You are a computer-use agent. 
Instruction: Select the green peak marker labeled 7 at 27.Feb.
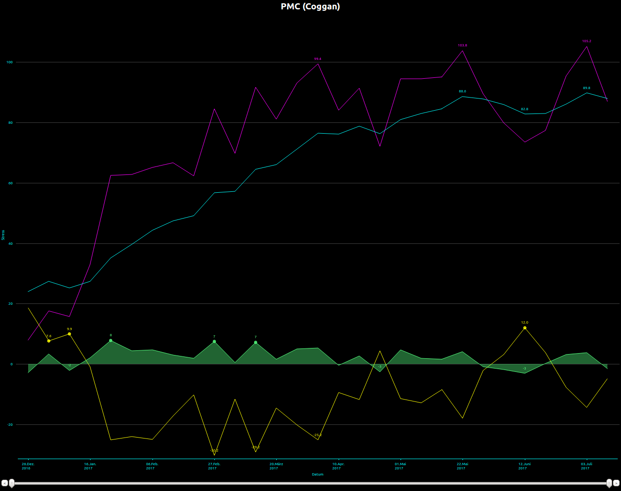(214, 341)
